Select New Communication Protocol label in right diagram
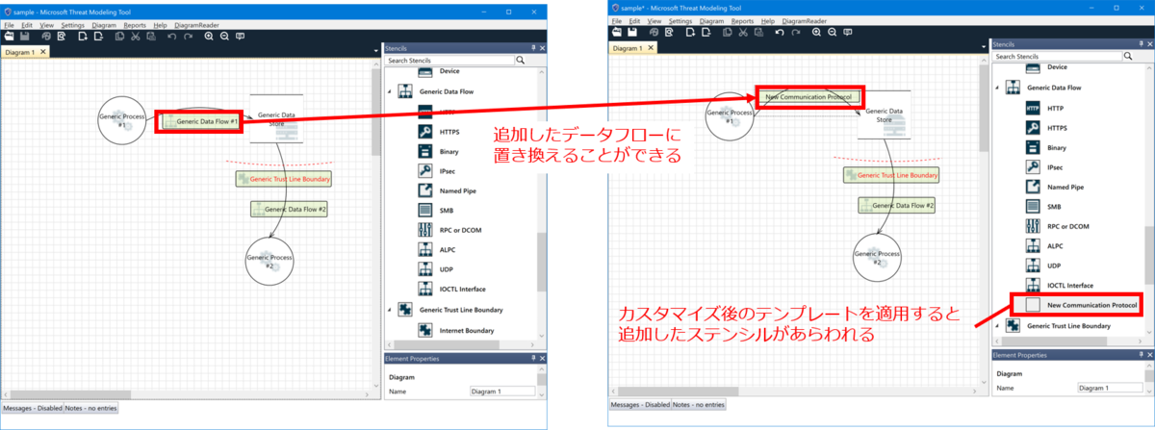1155x430 pixels. click(809, 96)
